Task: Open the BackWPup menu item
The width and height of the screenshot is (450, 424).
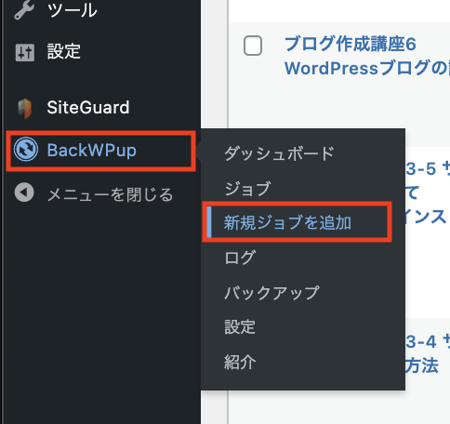Action: pos(91,151)
